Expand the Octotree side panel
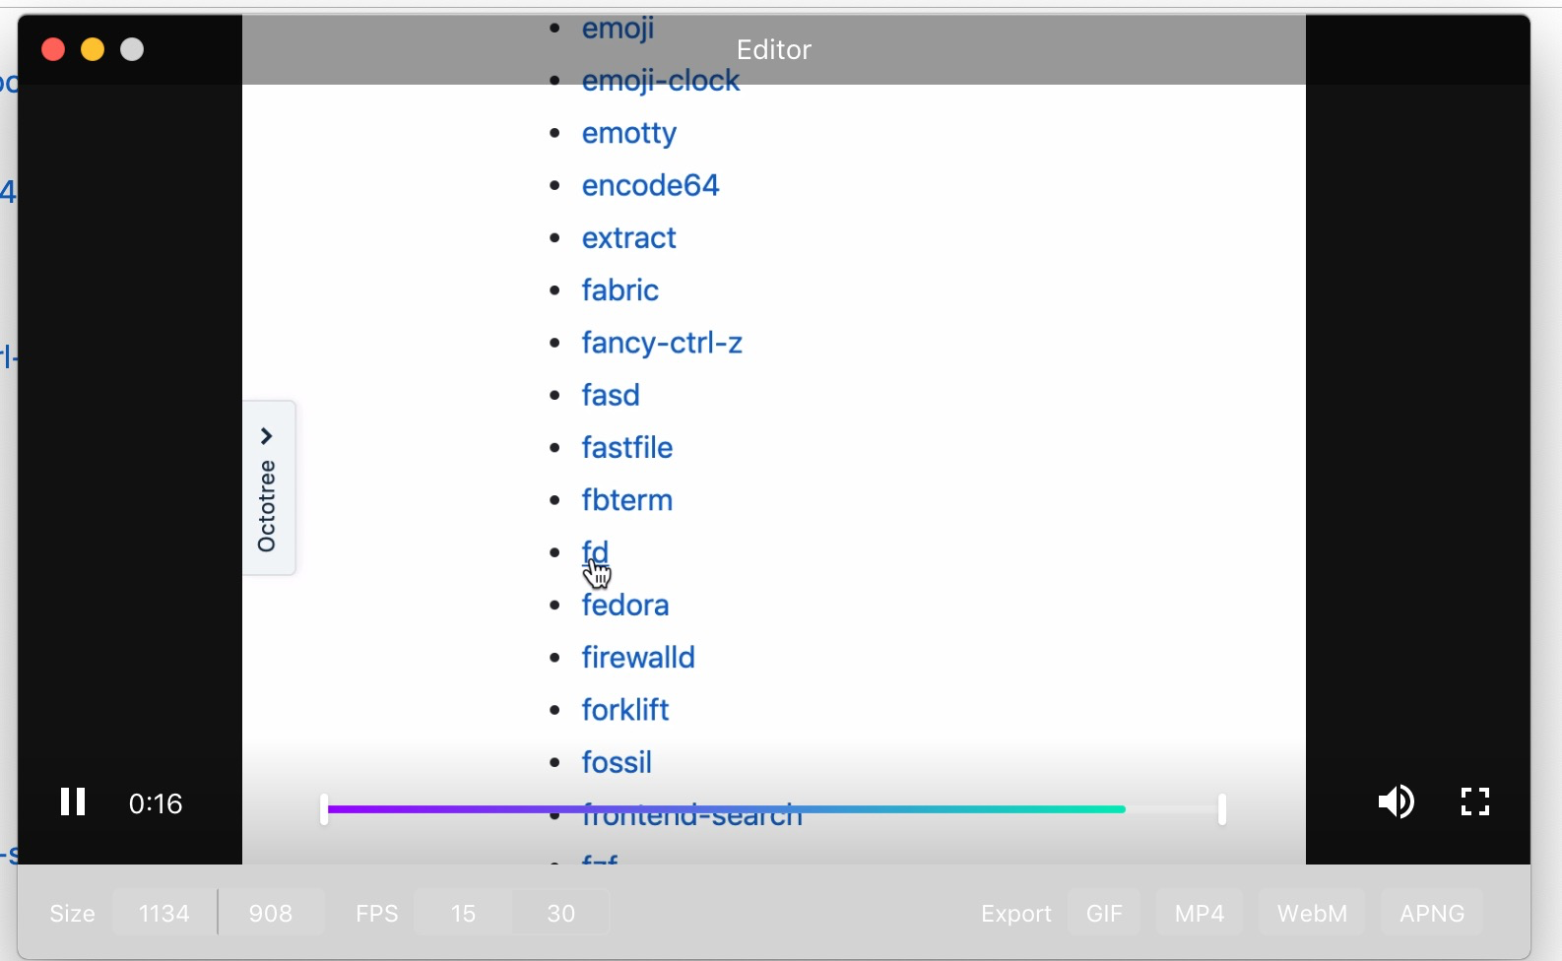Viewport: 1562px width, 961px height. click(269, 487)
